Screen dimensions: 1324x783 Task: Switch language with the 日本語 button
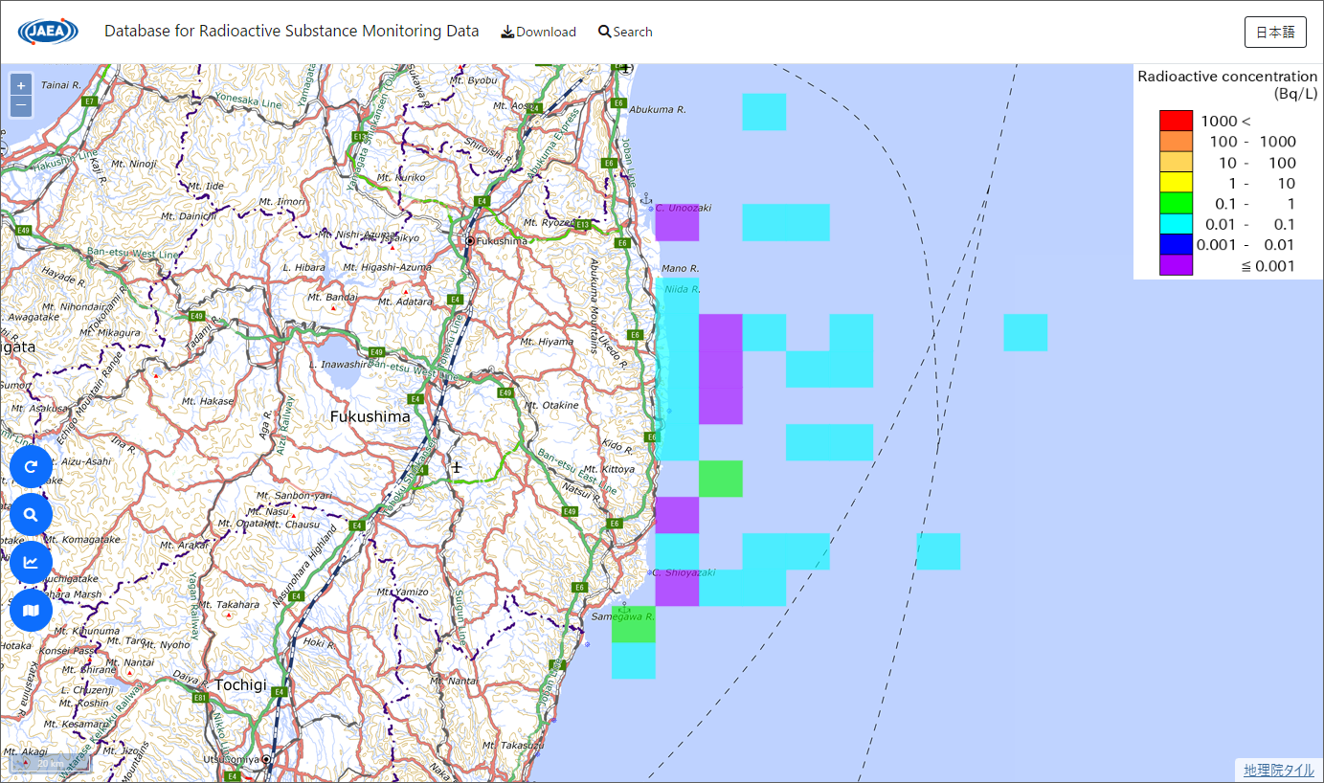click(x=1274, y=32)
